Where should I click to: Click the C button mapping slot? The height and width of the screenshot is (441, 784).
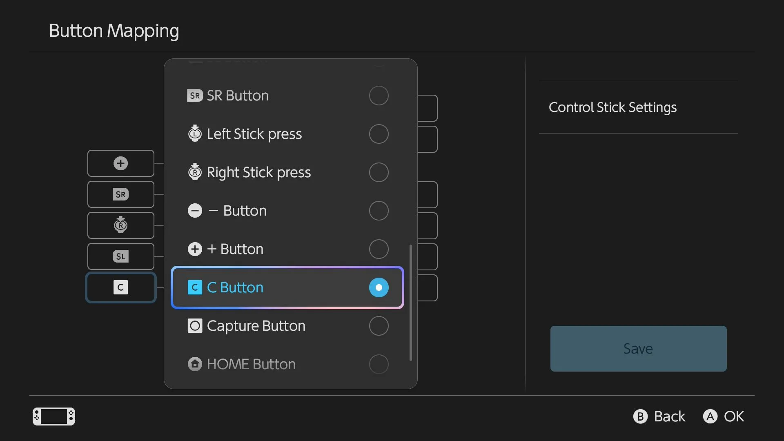[x=120, y=287]
